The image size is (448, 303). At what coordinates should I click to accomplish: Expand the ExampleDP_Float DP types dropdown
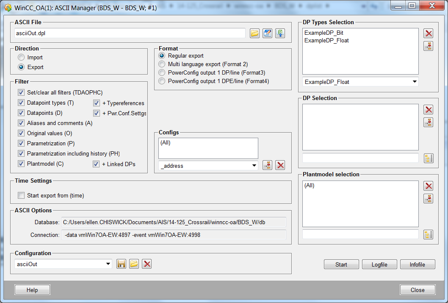coord(414,82)
